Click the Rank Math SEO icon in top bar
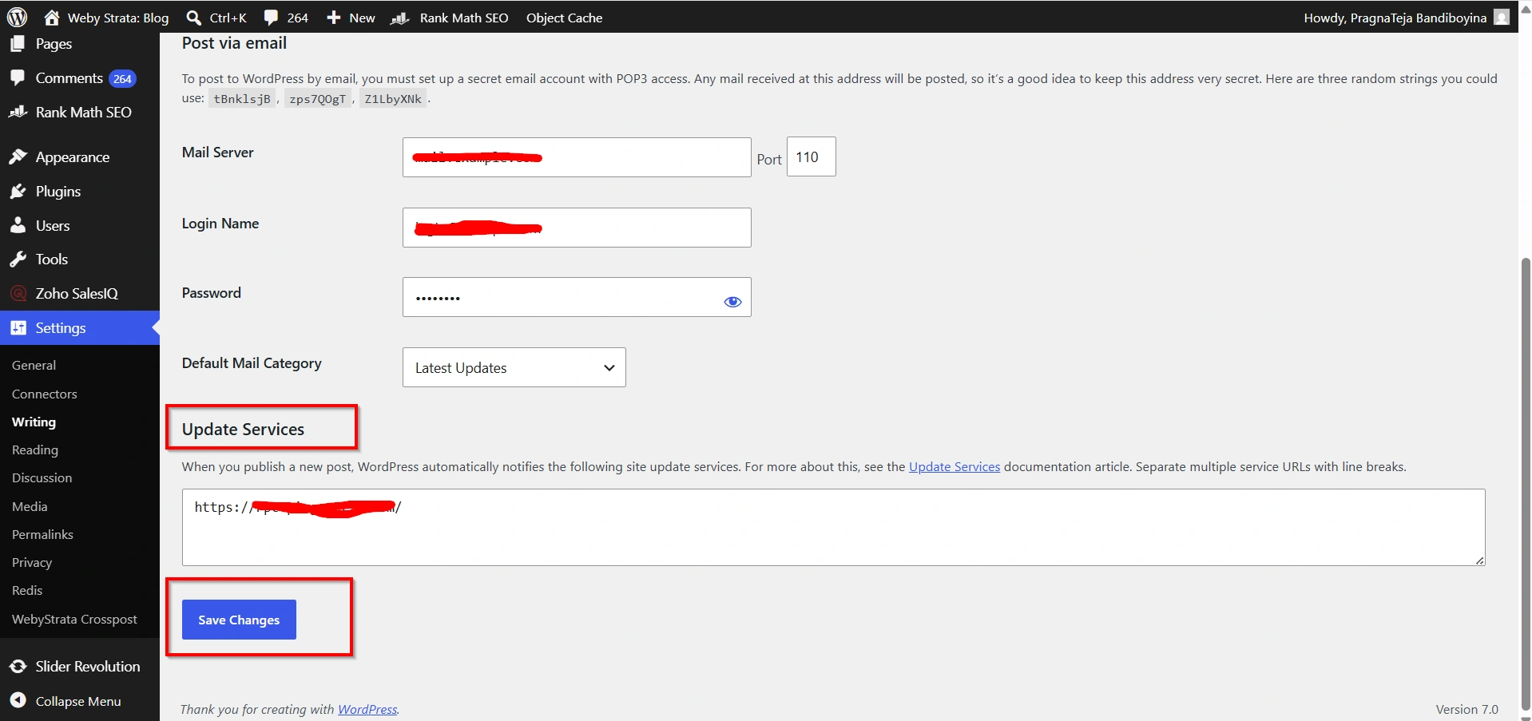 [x=400, y=18]
